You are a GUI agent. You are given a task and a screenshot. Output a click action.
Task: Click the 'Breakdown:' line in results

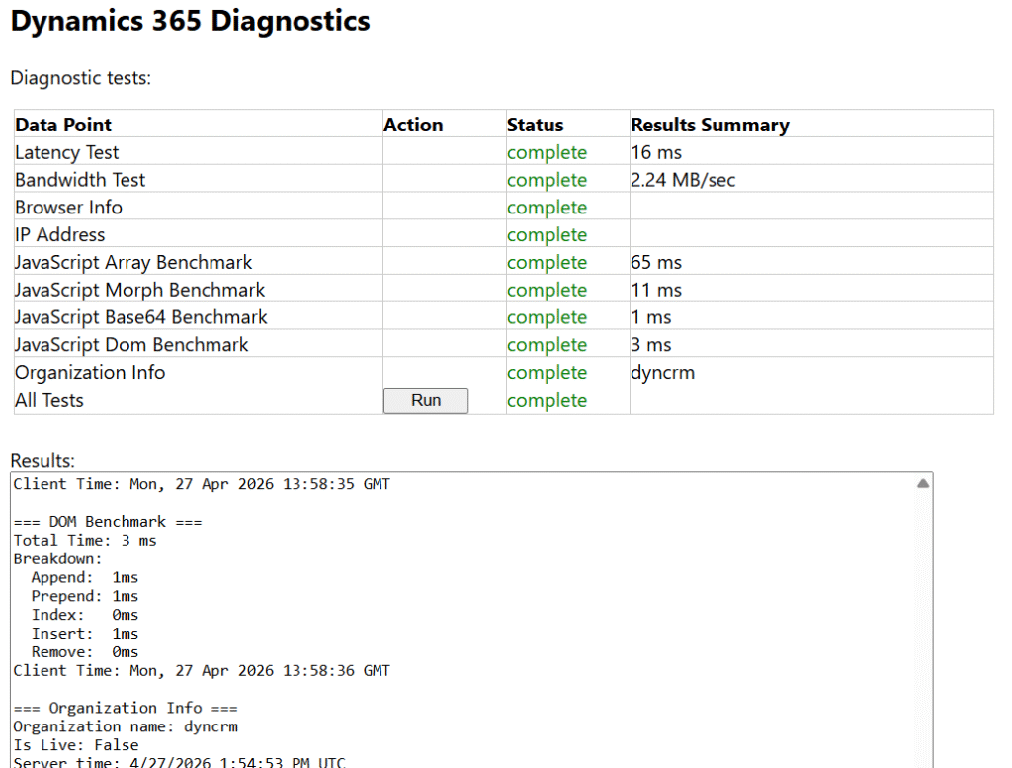[x=58, y=558]
